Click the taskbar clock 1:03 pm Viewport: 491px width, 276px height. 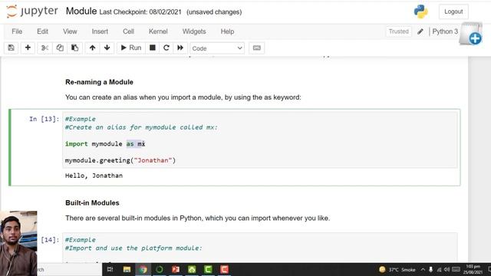coord(473,269)
